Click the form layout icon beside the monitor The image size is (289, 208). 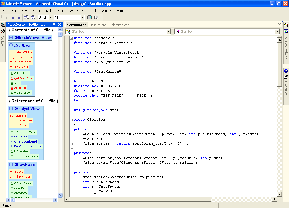click(96, 17)
